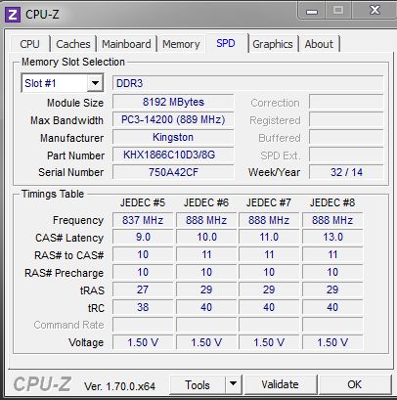Click the 9.0 CAS# Latency cell

(x=143, y=237)
